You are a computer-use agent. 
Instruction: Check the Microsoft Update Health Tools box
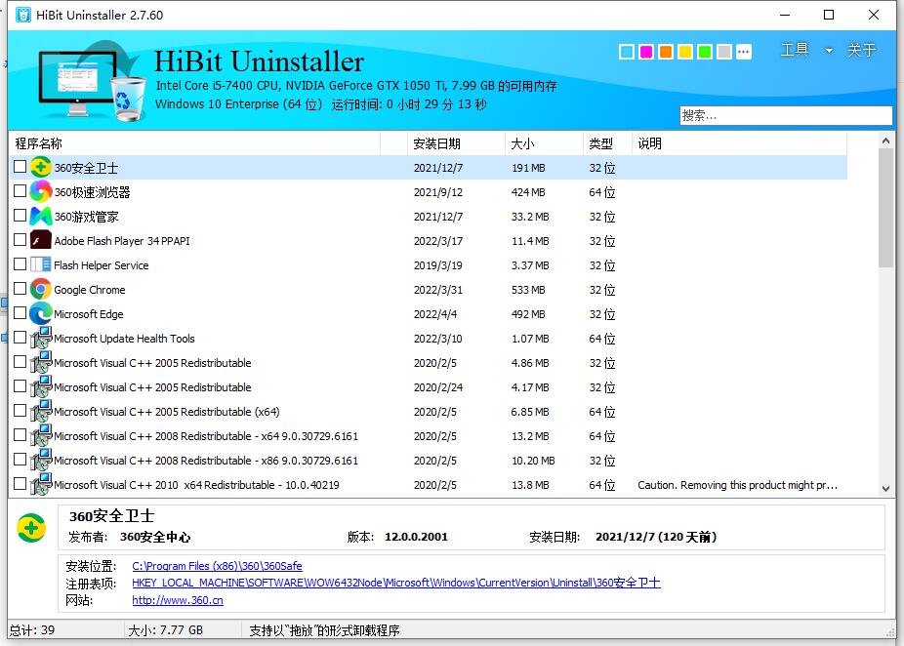tap(20, 337)
